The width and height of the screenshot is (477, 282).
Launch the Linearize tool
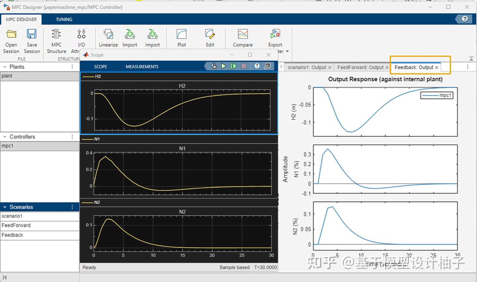(108, 37)
